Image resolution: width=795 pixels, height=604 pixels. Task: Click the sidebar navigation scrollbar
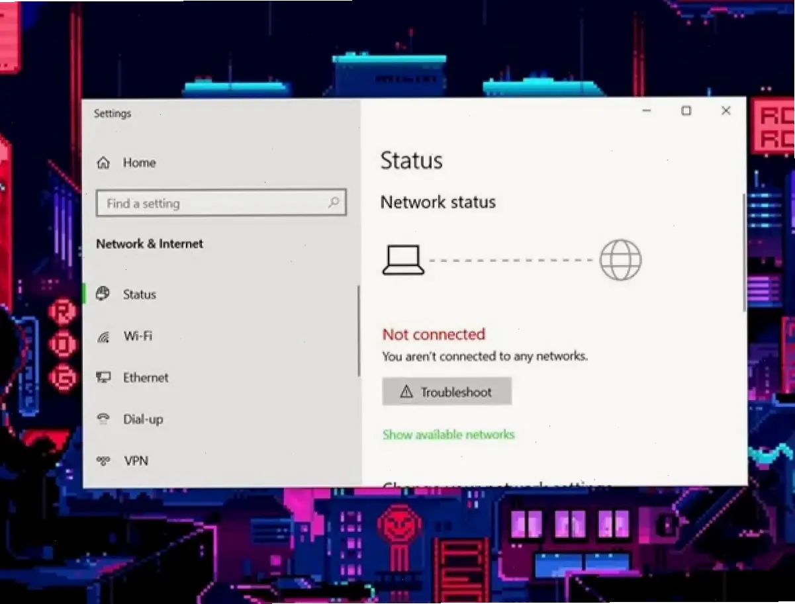click(359, 331)
